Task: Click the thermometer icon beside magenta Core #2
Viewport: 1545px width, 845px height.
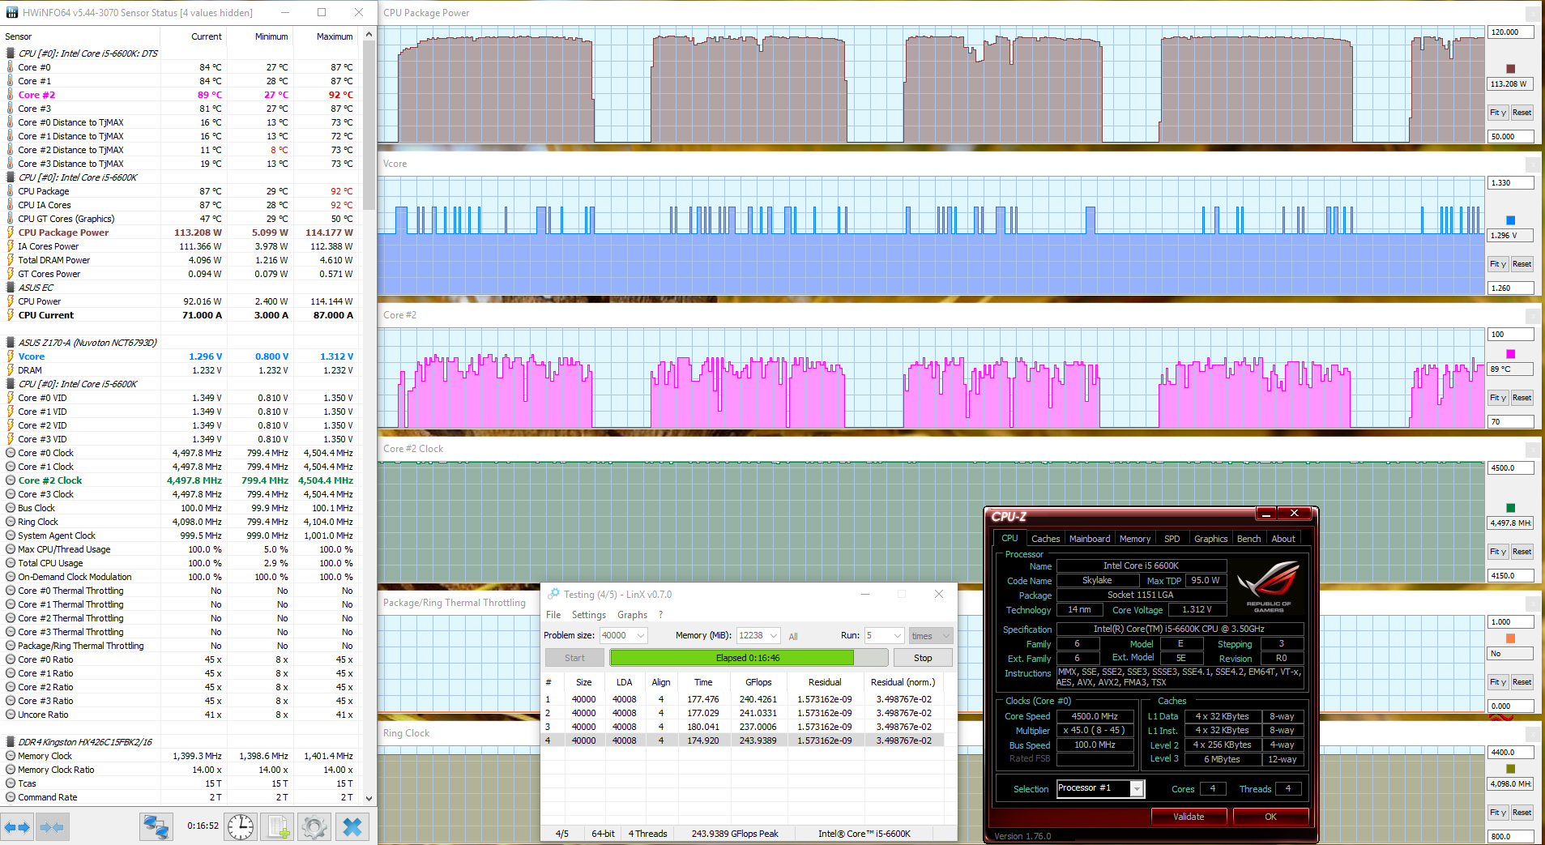Action: (11, 95)
